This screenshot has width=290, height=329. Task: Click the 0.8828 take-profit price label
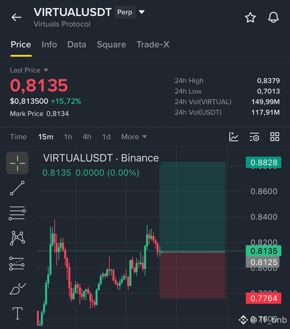coord(264,163)
